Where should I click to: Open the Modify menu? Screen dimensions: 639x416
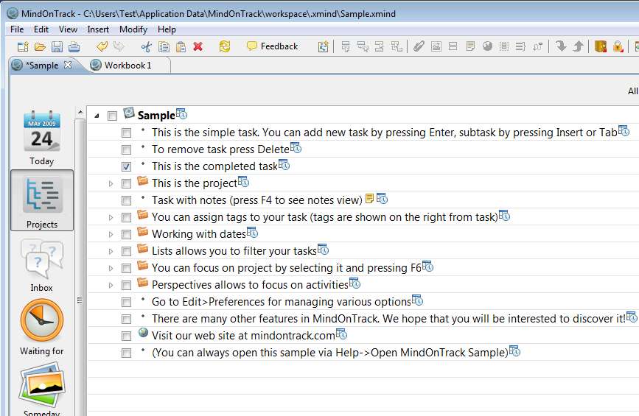[133, 29]
